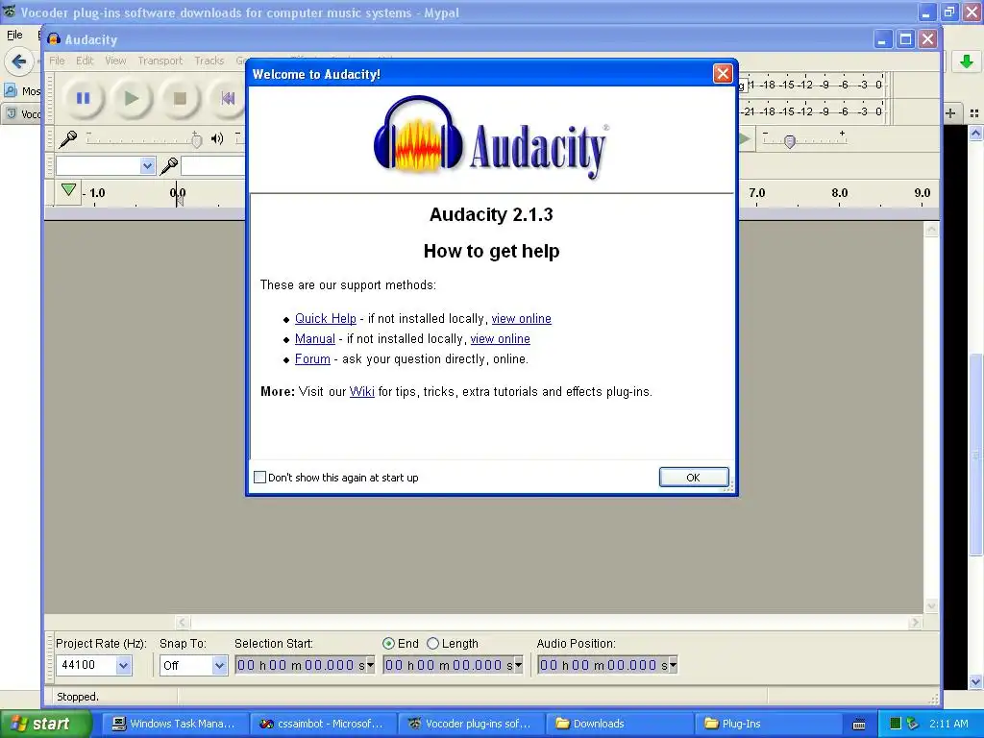This screenshot has width=984, height=738.
Task: Click the 'Stopped.' status bar text
Action: point(78,697)
